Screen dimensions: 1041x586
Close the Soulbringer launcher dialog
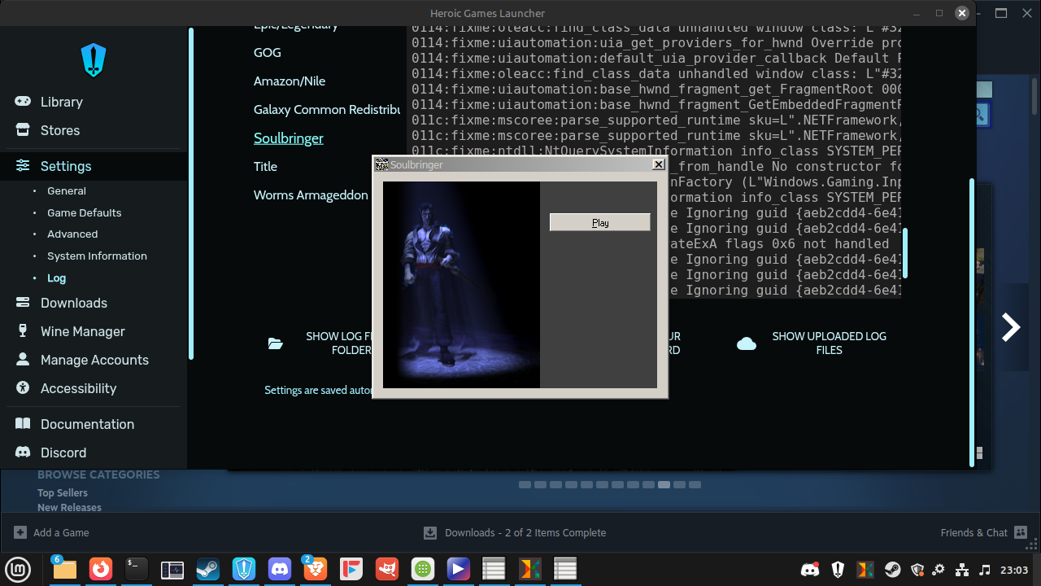(659, 164)
